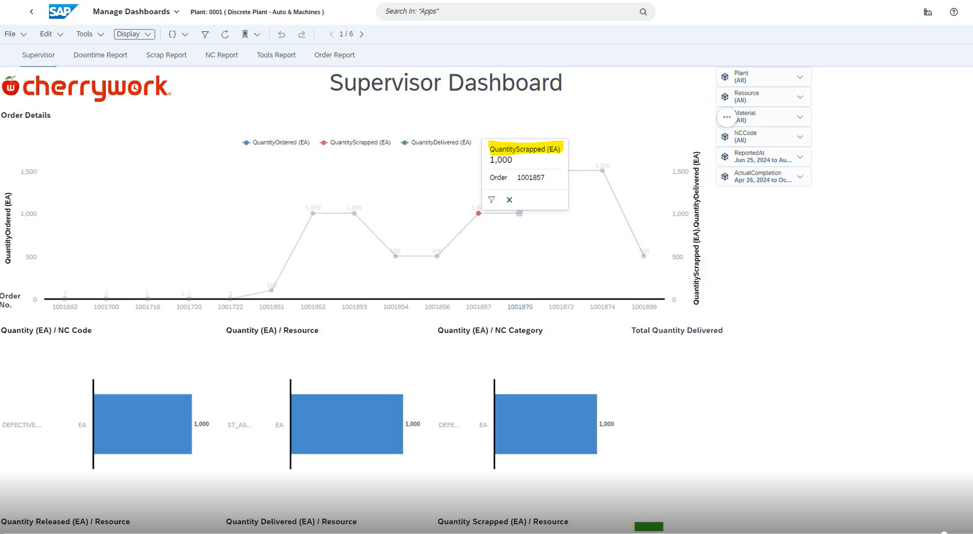This screenshot has width=973, height=534.
Task: Click the plant/factory icon near top right
Action: coord(927,12)
